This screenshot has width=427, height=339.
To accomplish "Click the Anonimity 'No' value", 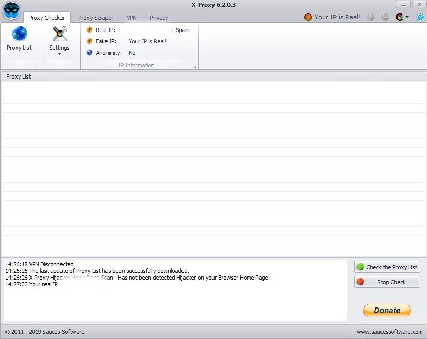I will point(132,53).
